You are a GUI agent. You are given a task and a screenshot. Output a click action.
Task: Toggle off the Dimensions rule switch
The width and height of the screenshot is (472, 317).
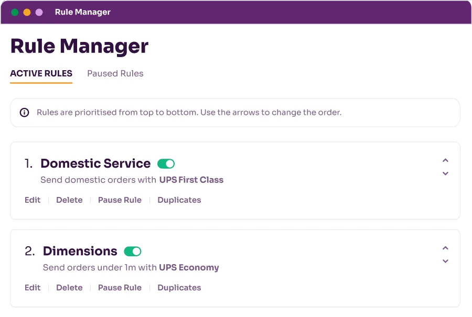pos(133,252)
